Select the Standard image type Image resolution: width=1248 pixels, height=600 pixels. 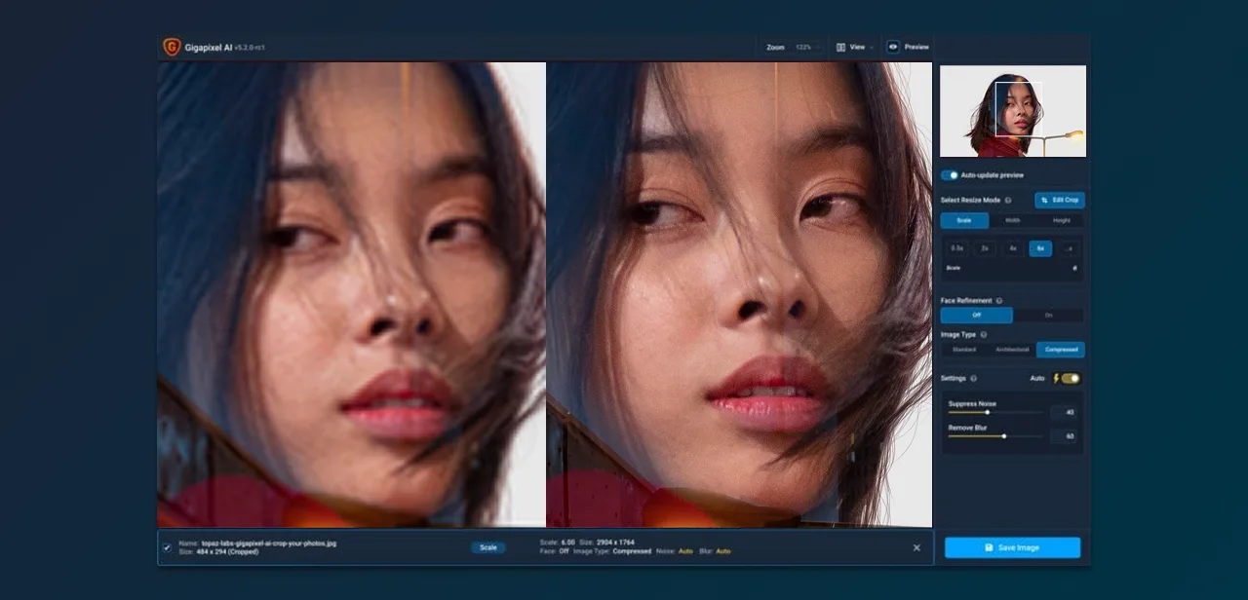[964, 350]
